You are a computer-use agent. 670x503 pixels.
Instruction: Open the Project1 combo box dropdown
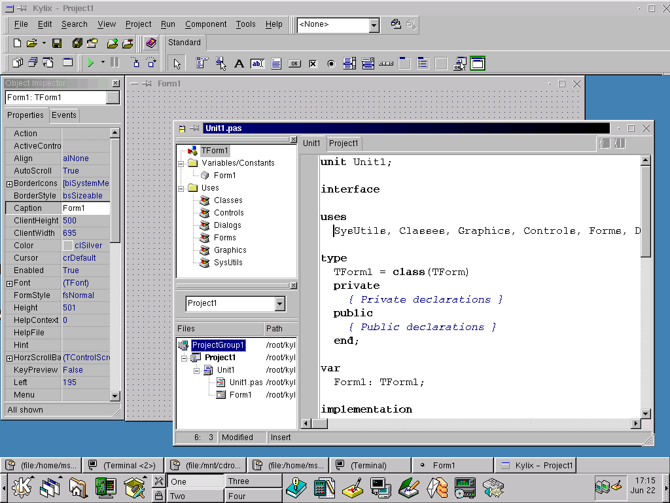click(x=279, y=304)
